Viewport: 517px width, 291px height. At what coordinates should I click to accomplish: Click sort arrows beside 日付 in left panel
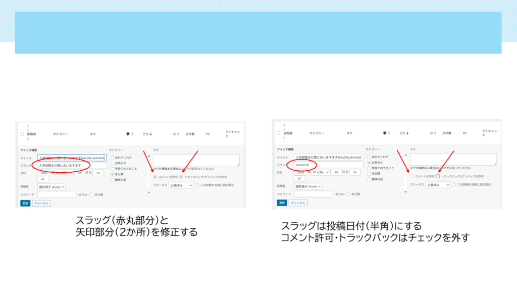point(151,134)
